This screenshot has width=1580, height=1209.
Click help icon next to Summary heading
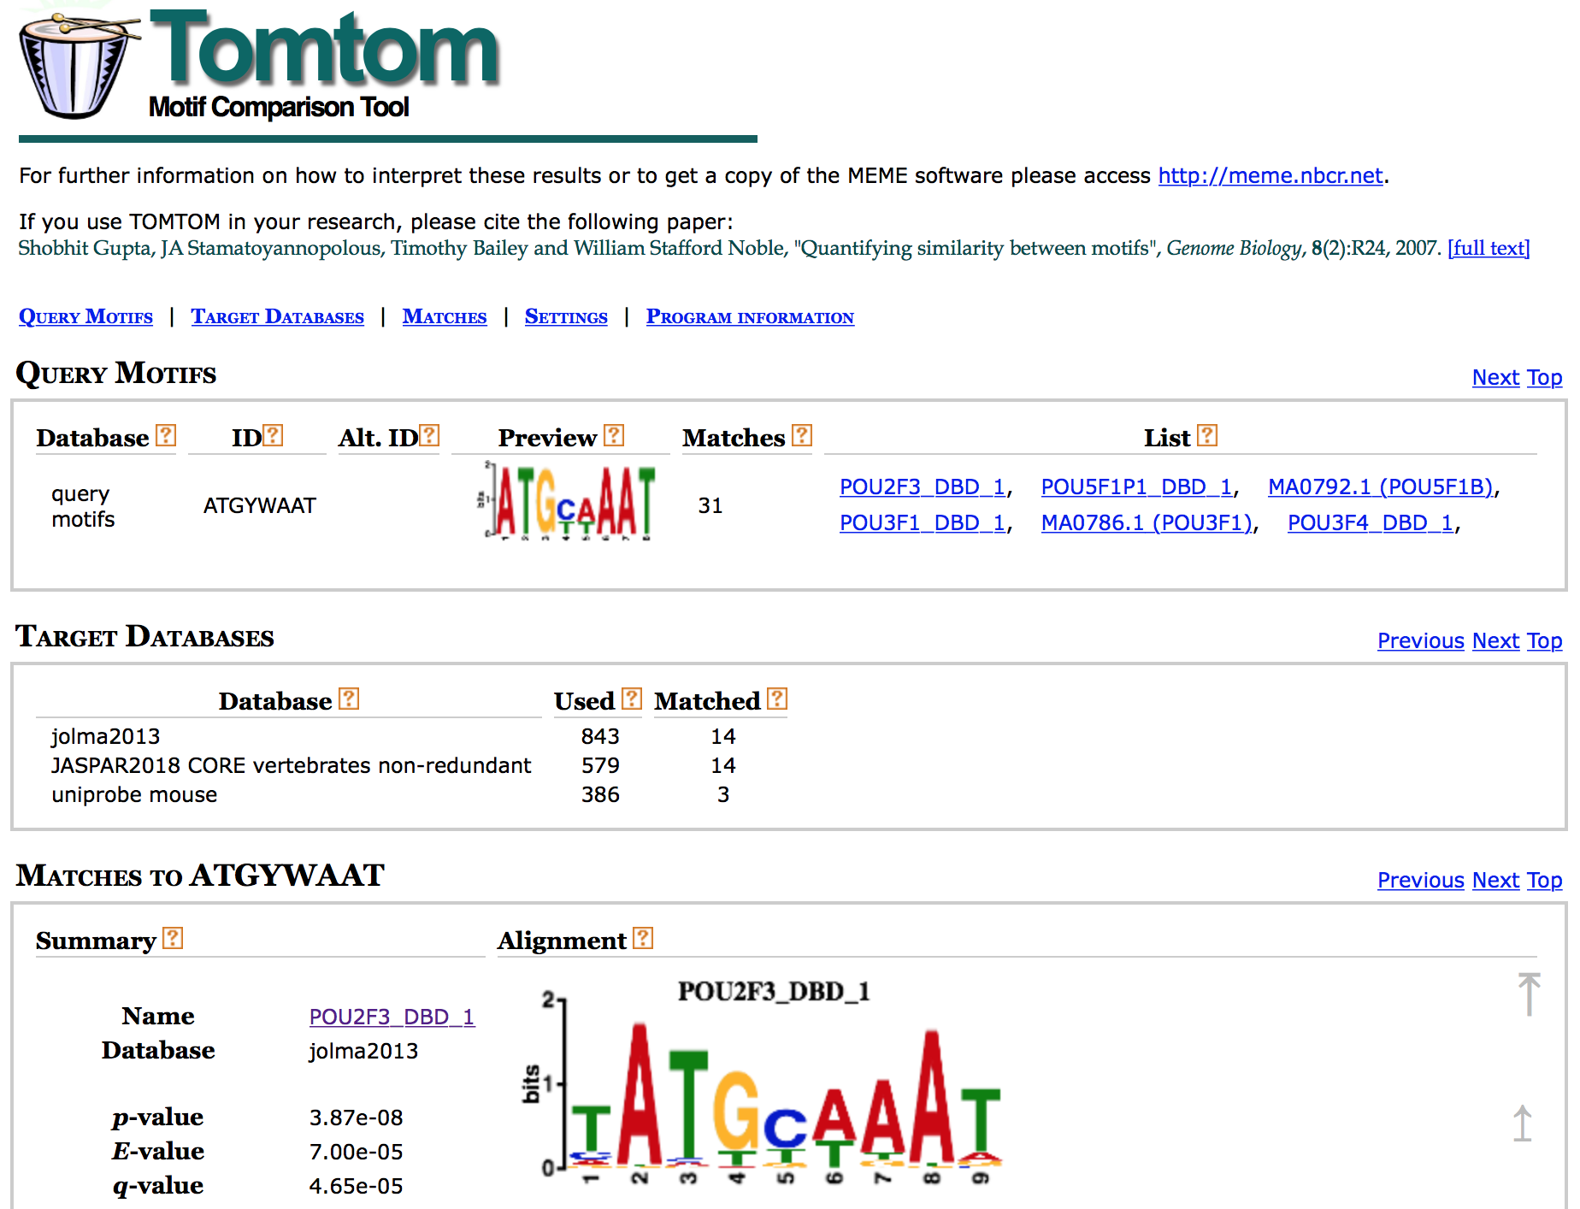click(173, 939)
